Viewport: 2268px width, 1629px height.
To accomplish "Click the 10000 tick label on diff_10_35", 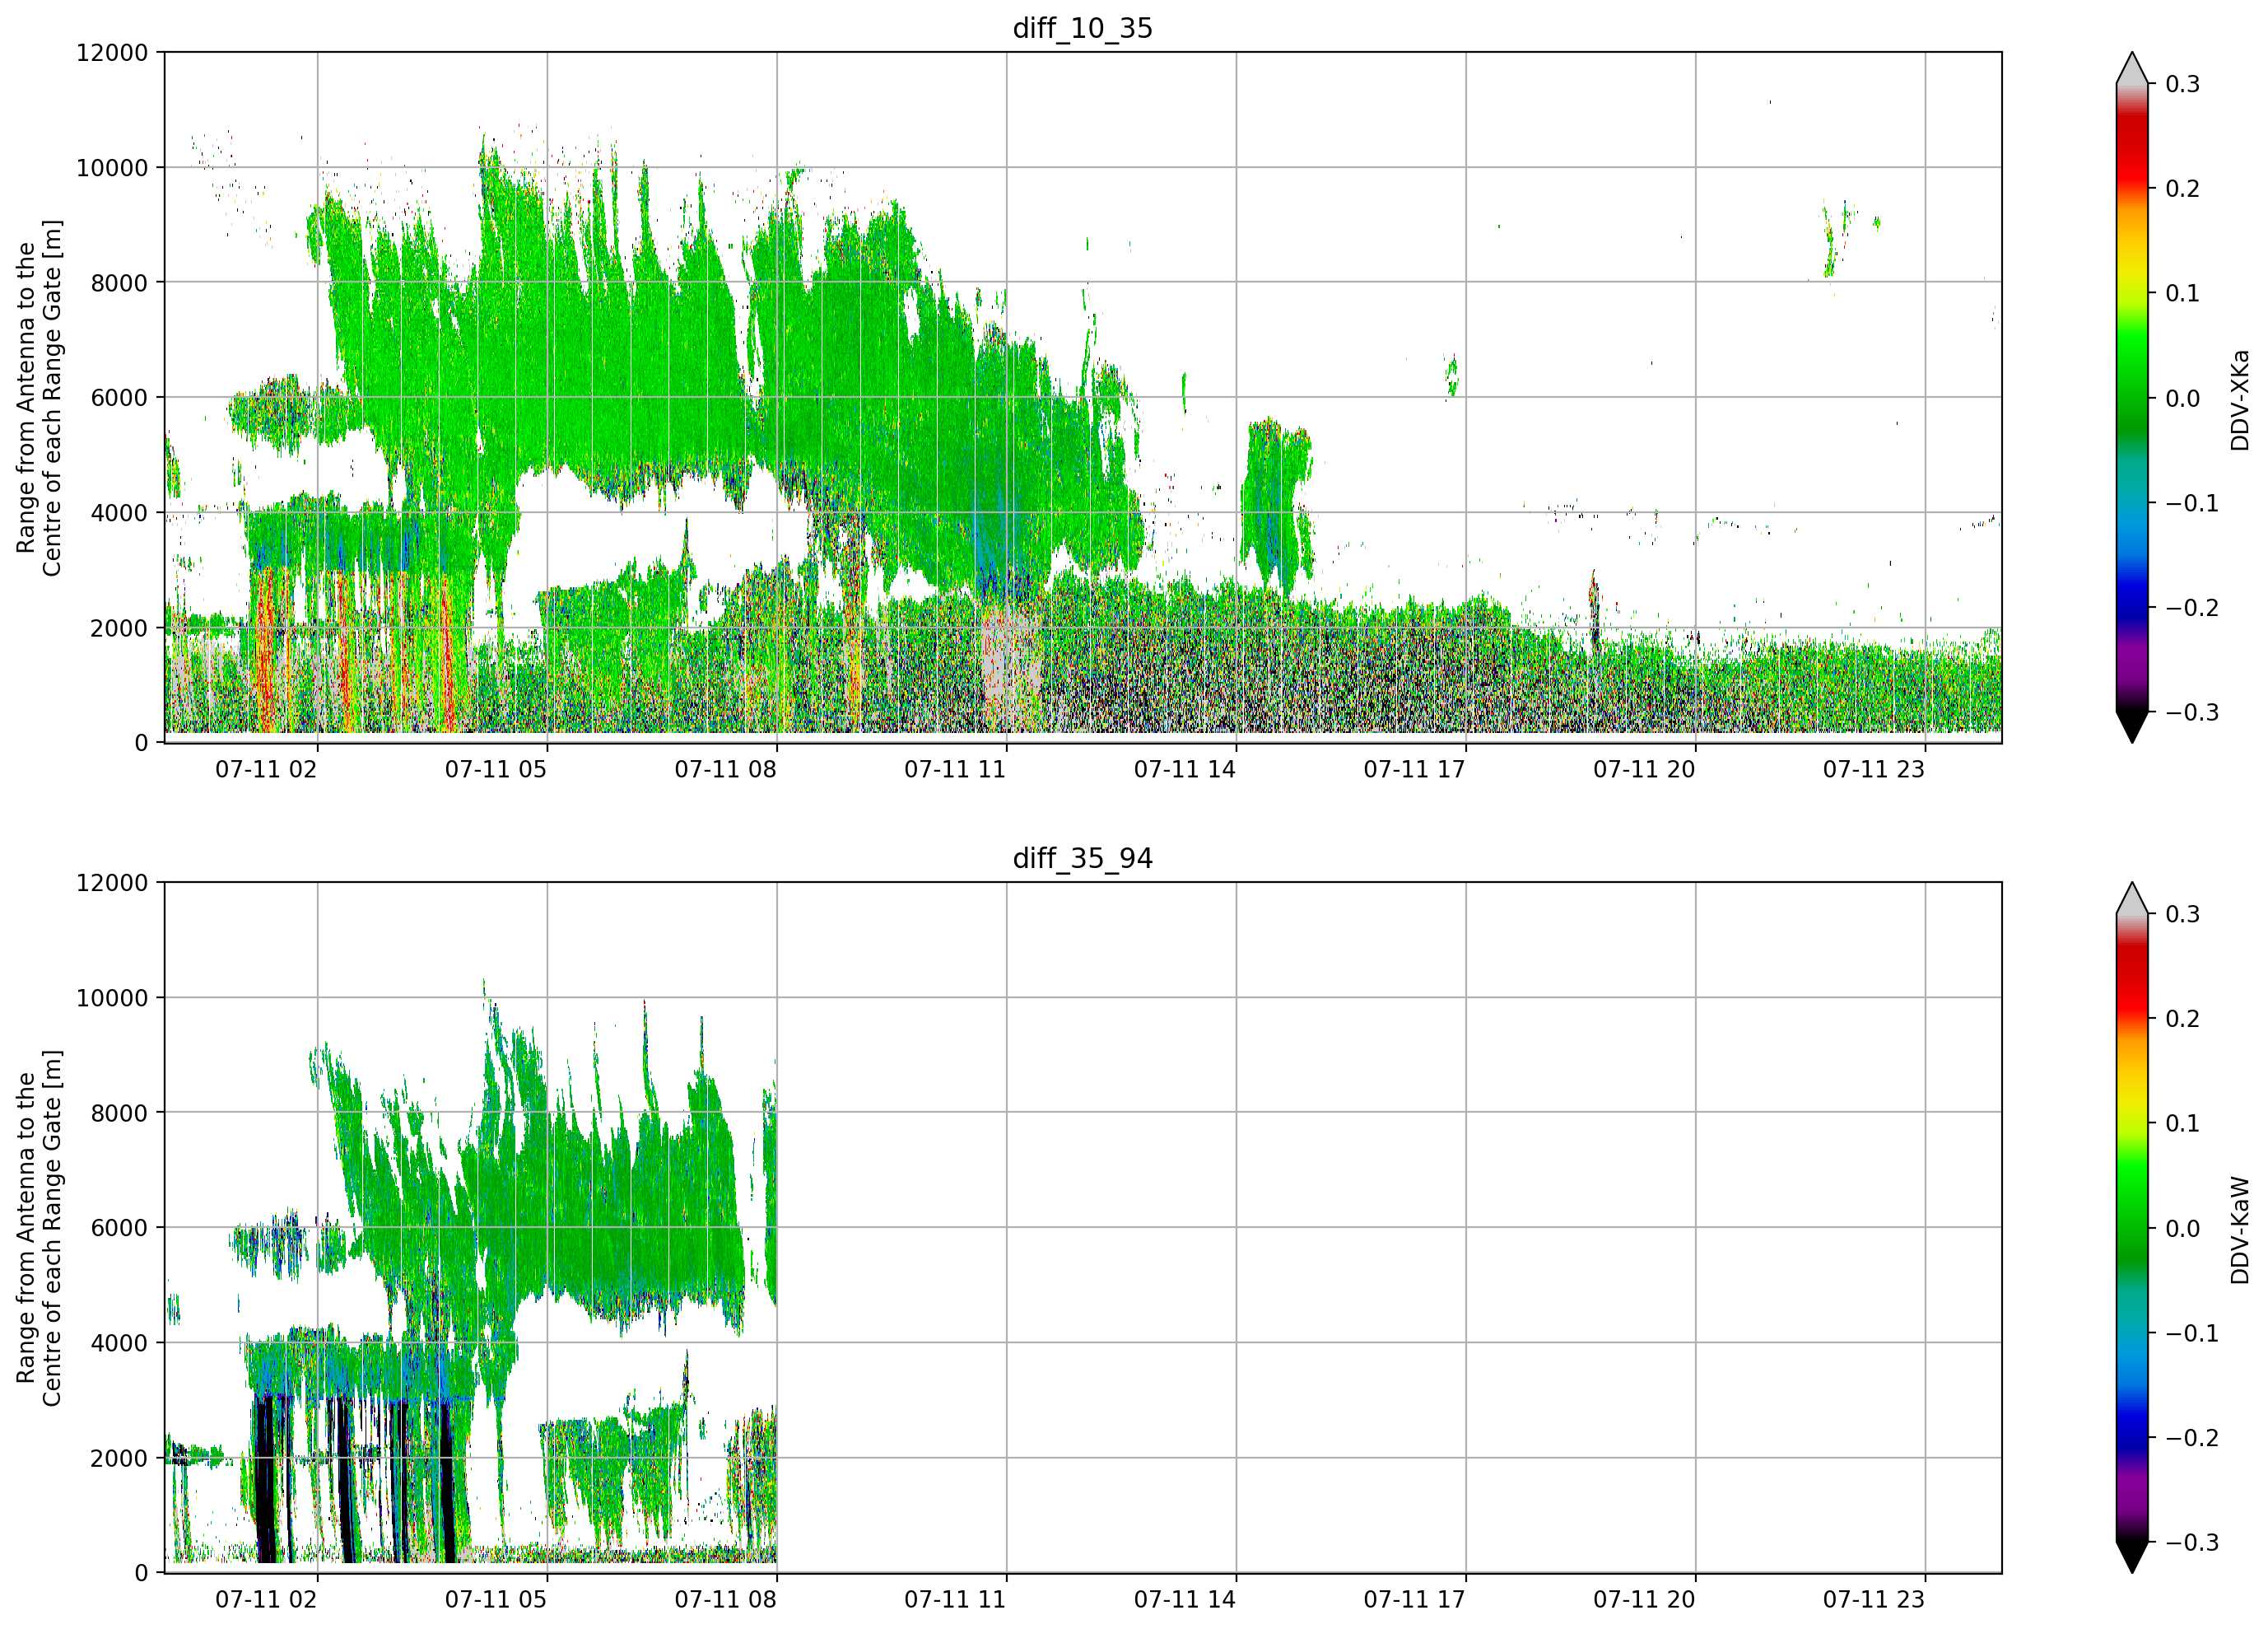I will 112,168.
